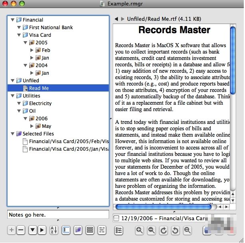Tick the checkbox beside 12/19/2006 entry
This screenshot has width=245, height=243.
[x=116, y=218]
